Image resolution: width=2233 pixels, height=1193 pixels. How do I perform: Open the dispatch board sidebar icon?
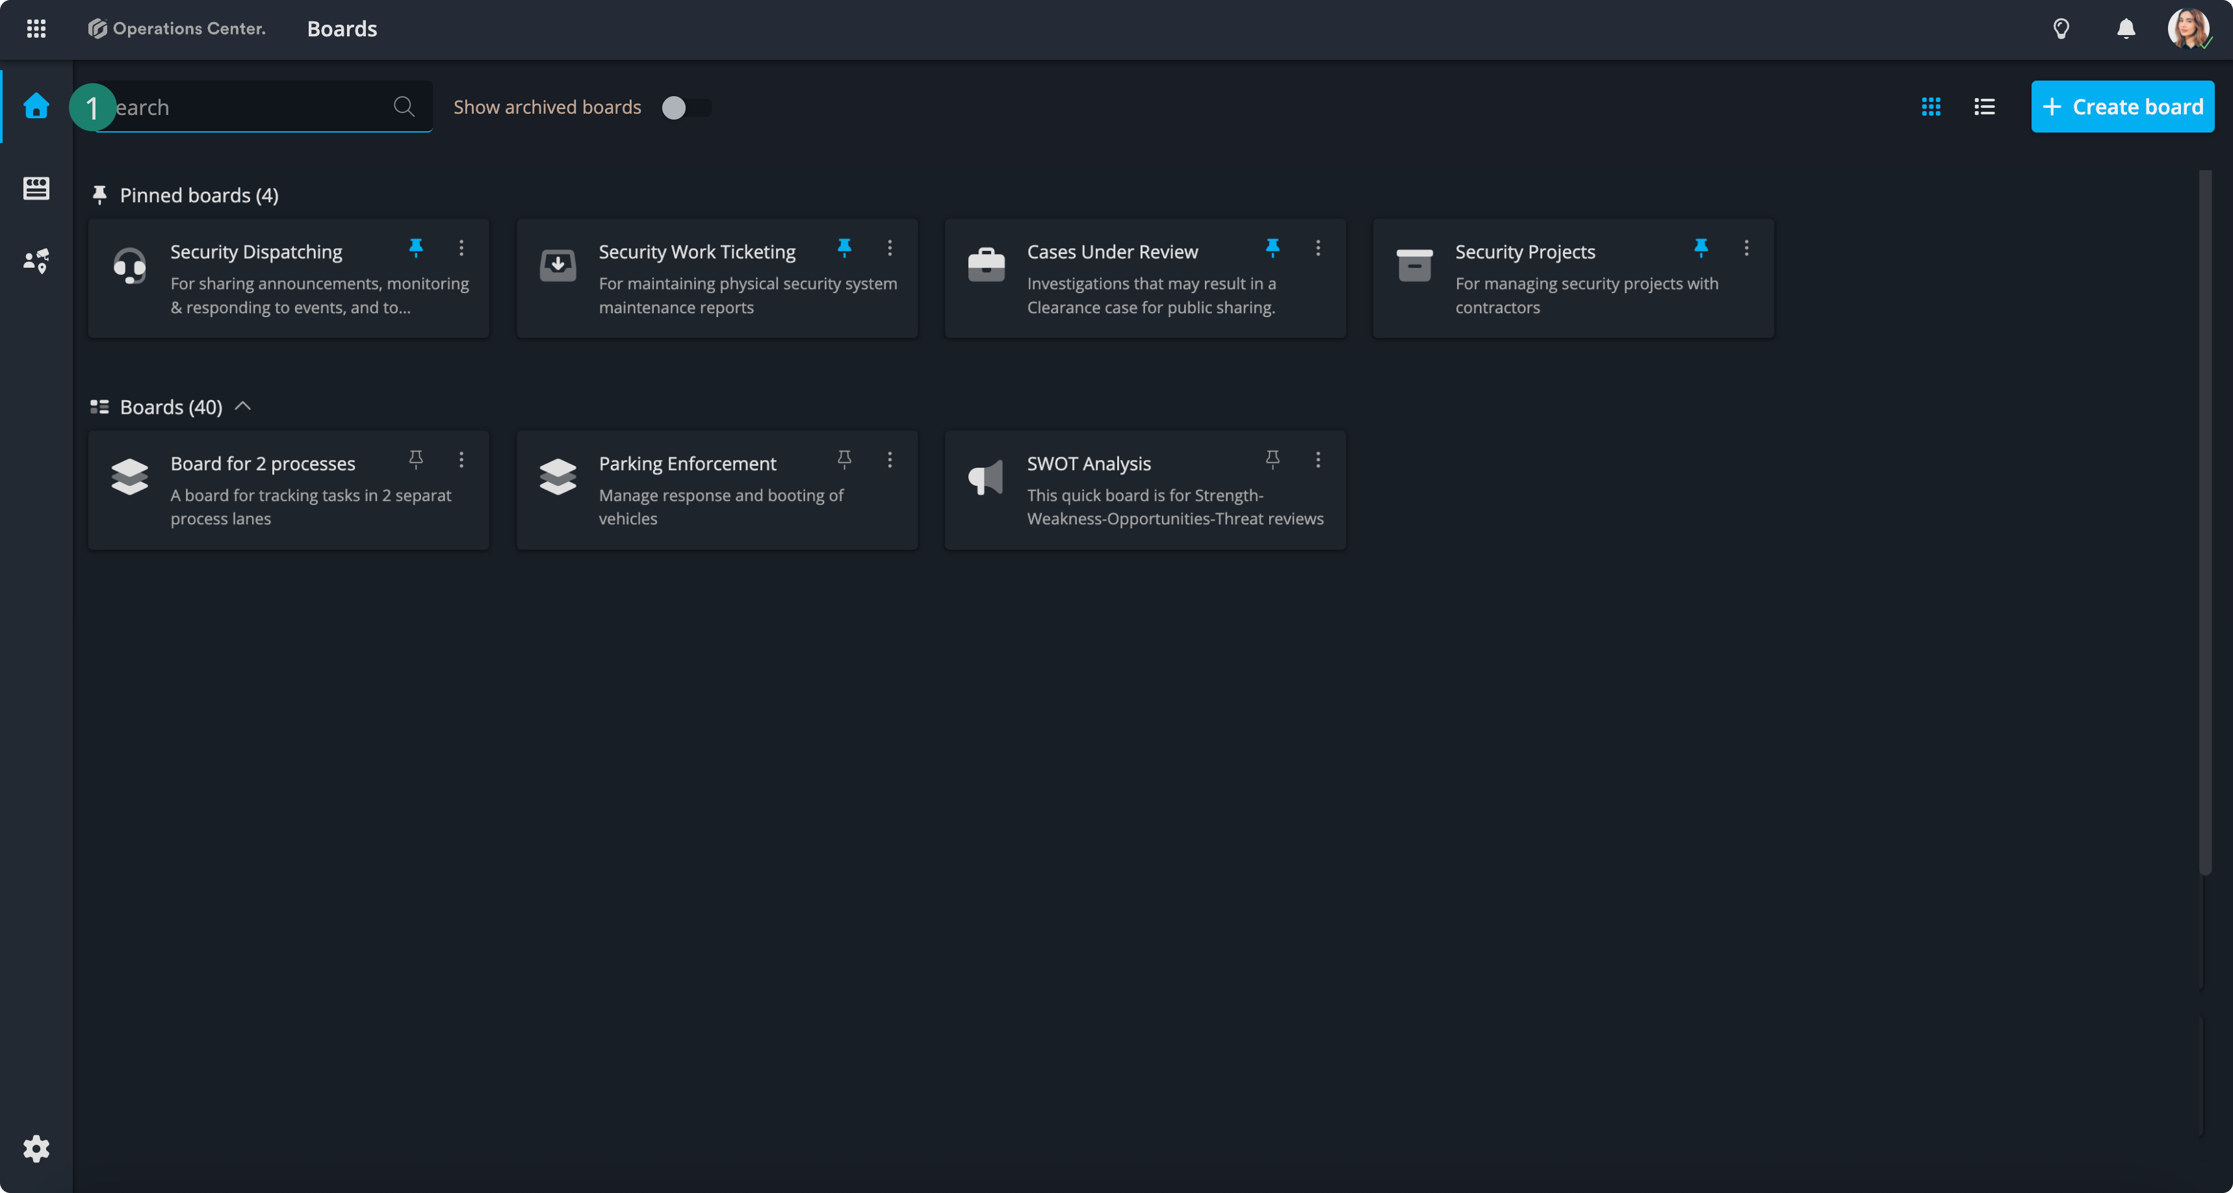pyautogui.click(x=36, y=187)
